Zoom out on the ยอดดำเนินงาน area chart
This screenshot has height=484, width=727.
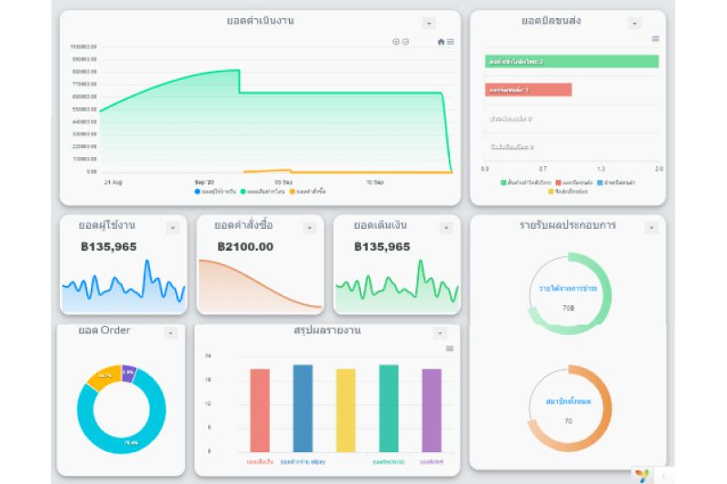(x=405, y=42)
